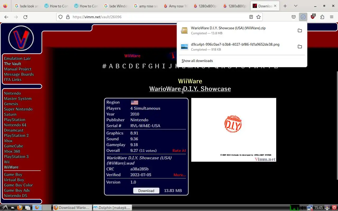
Task: Close the active Download tab
Action: pyautogui.click(x=276, y=6)
